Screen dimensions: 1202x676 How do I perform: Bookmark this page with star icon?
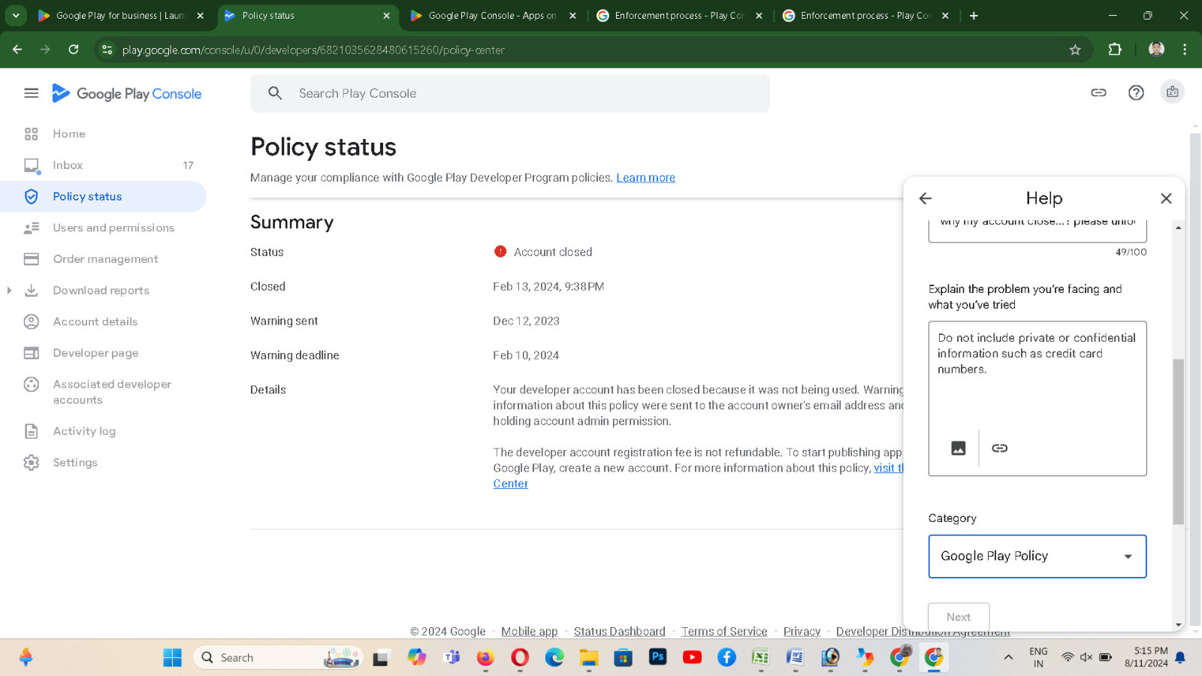(x=1075, y=50)
